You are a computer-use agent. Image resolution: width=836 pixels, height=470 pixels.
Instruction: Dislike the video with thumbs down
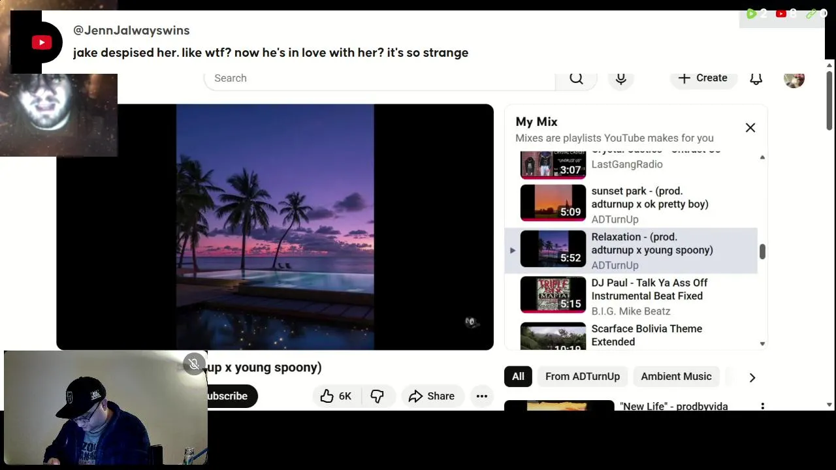tap(377, 396)
